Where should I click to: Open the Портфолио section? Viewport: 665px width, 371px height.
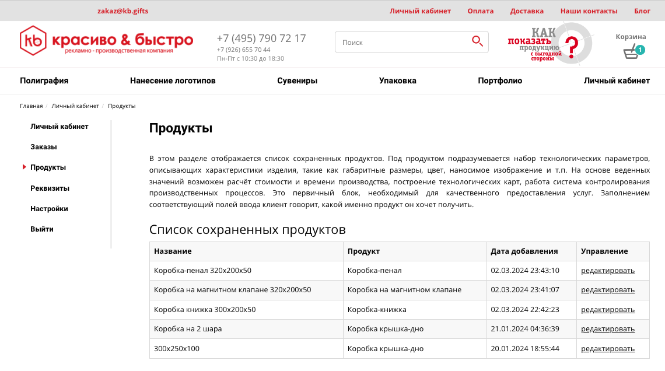(x=501, y=80)
